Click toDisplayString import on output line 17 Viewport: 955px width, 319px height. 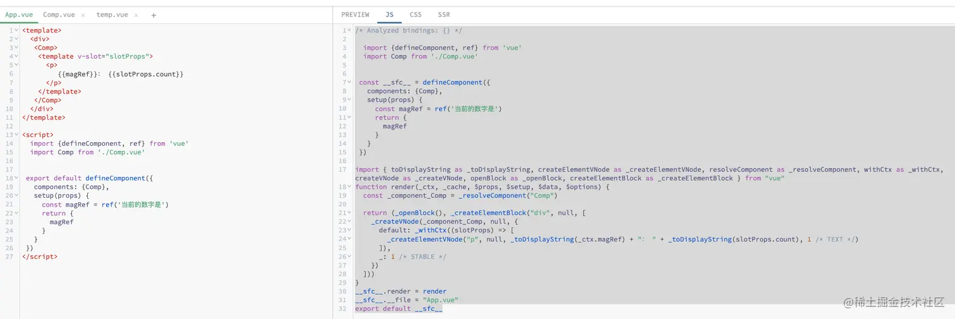464,169
